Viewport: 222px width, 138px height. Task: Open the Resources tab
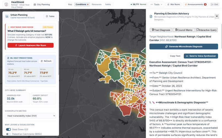[x=97, y=4]
